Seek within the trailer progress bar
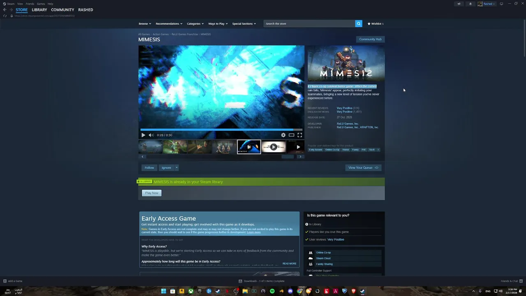 [x=221, y=129]
